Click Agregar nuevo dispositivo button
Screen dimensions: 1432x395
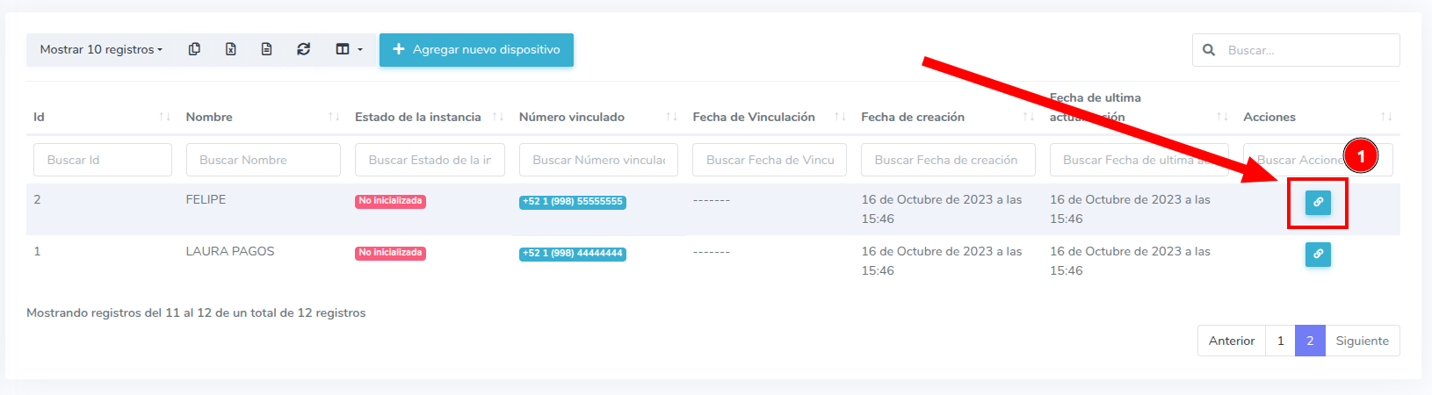[x=476, y=50]
